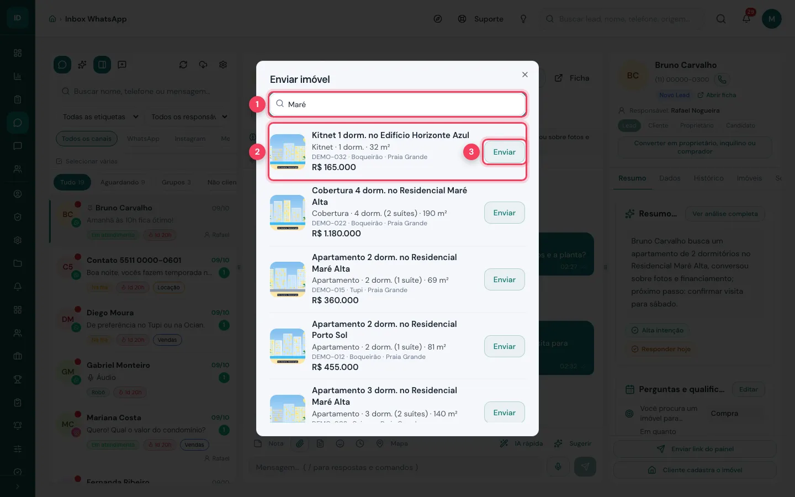Send Apartamento 2 dorm. Residencial Porto Sol
The width and height of the screenshot is (795, 497).
pyautogui.click(x=504, y=346)
